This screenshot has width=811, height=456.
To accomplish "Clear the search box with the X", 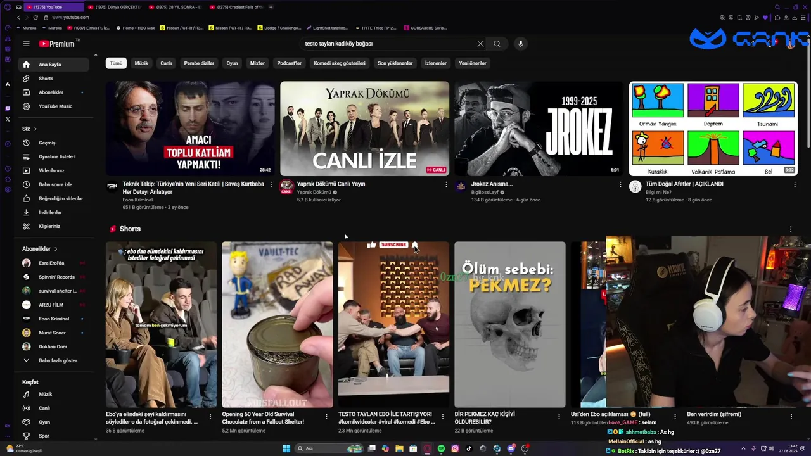I will pyautogui.click(x=480, y=44).
